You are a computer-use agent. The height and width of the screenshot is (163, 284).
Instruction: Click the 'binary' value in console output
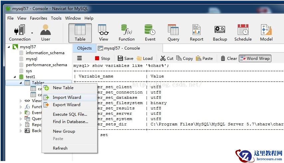click(159, 103)
